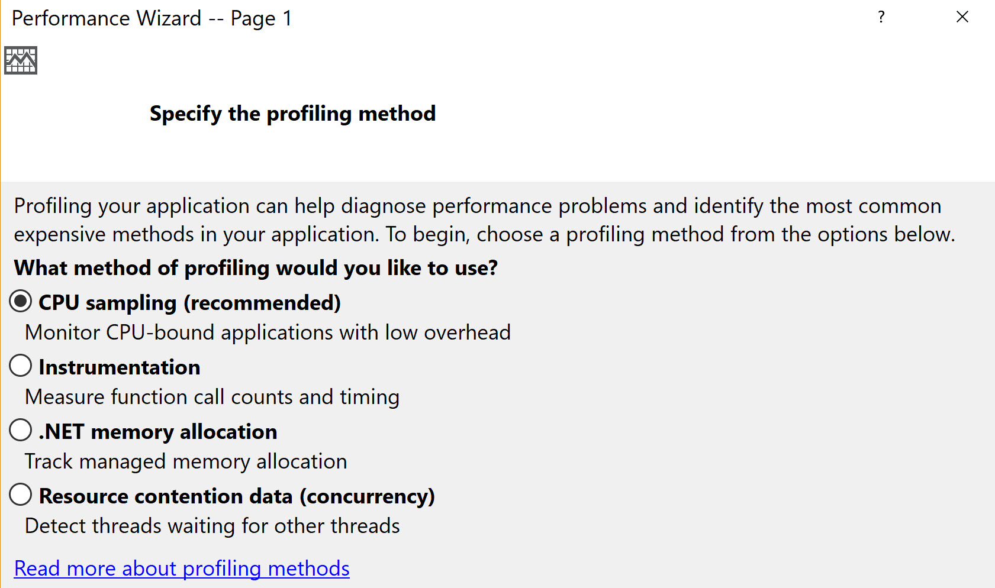Click 'Resource contention data (concurrency)' label text
The width and height of the screenshot is (995, 588).
[237, 496]
